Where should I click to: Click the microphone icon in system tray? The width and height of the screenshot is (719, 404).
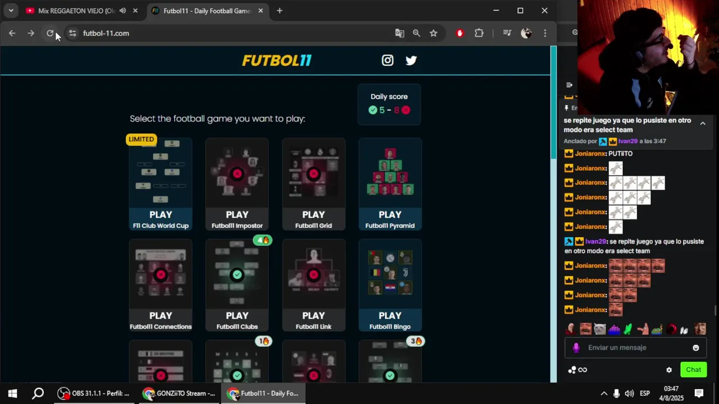[616, 393]
